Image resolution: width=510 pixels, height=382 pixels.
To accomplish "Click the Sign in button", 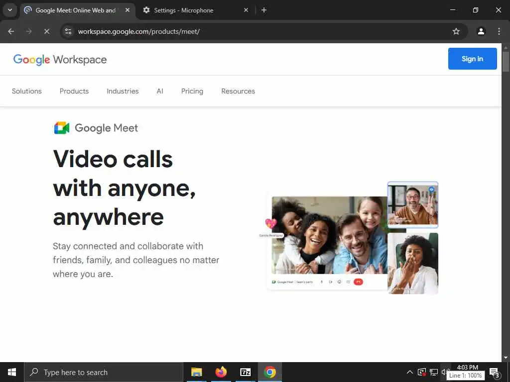I will (x=472, y=59).
